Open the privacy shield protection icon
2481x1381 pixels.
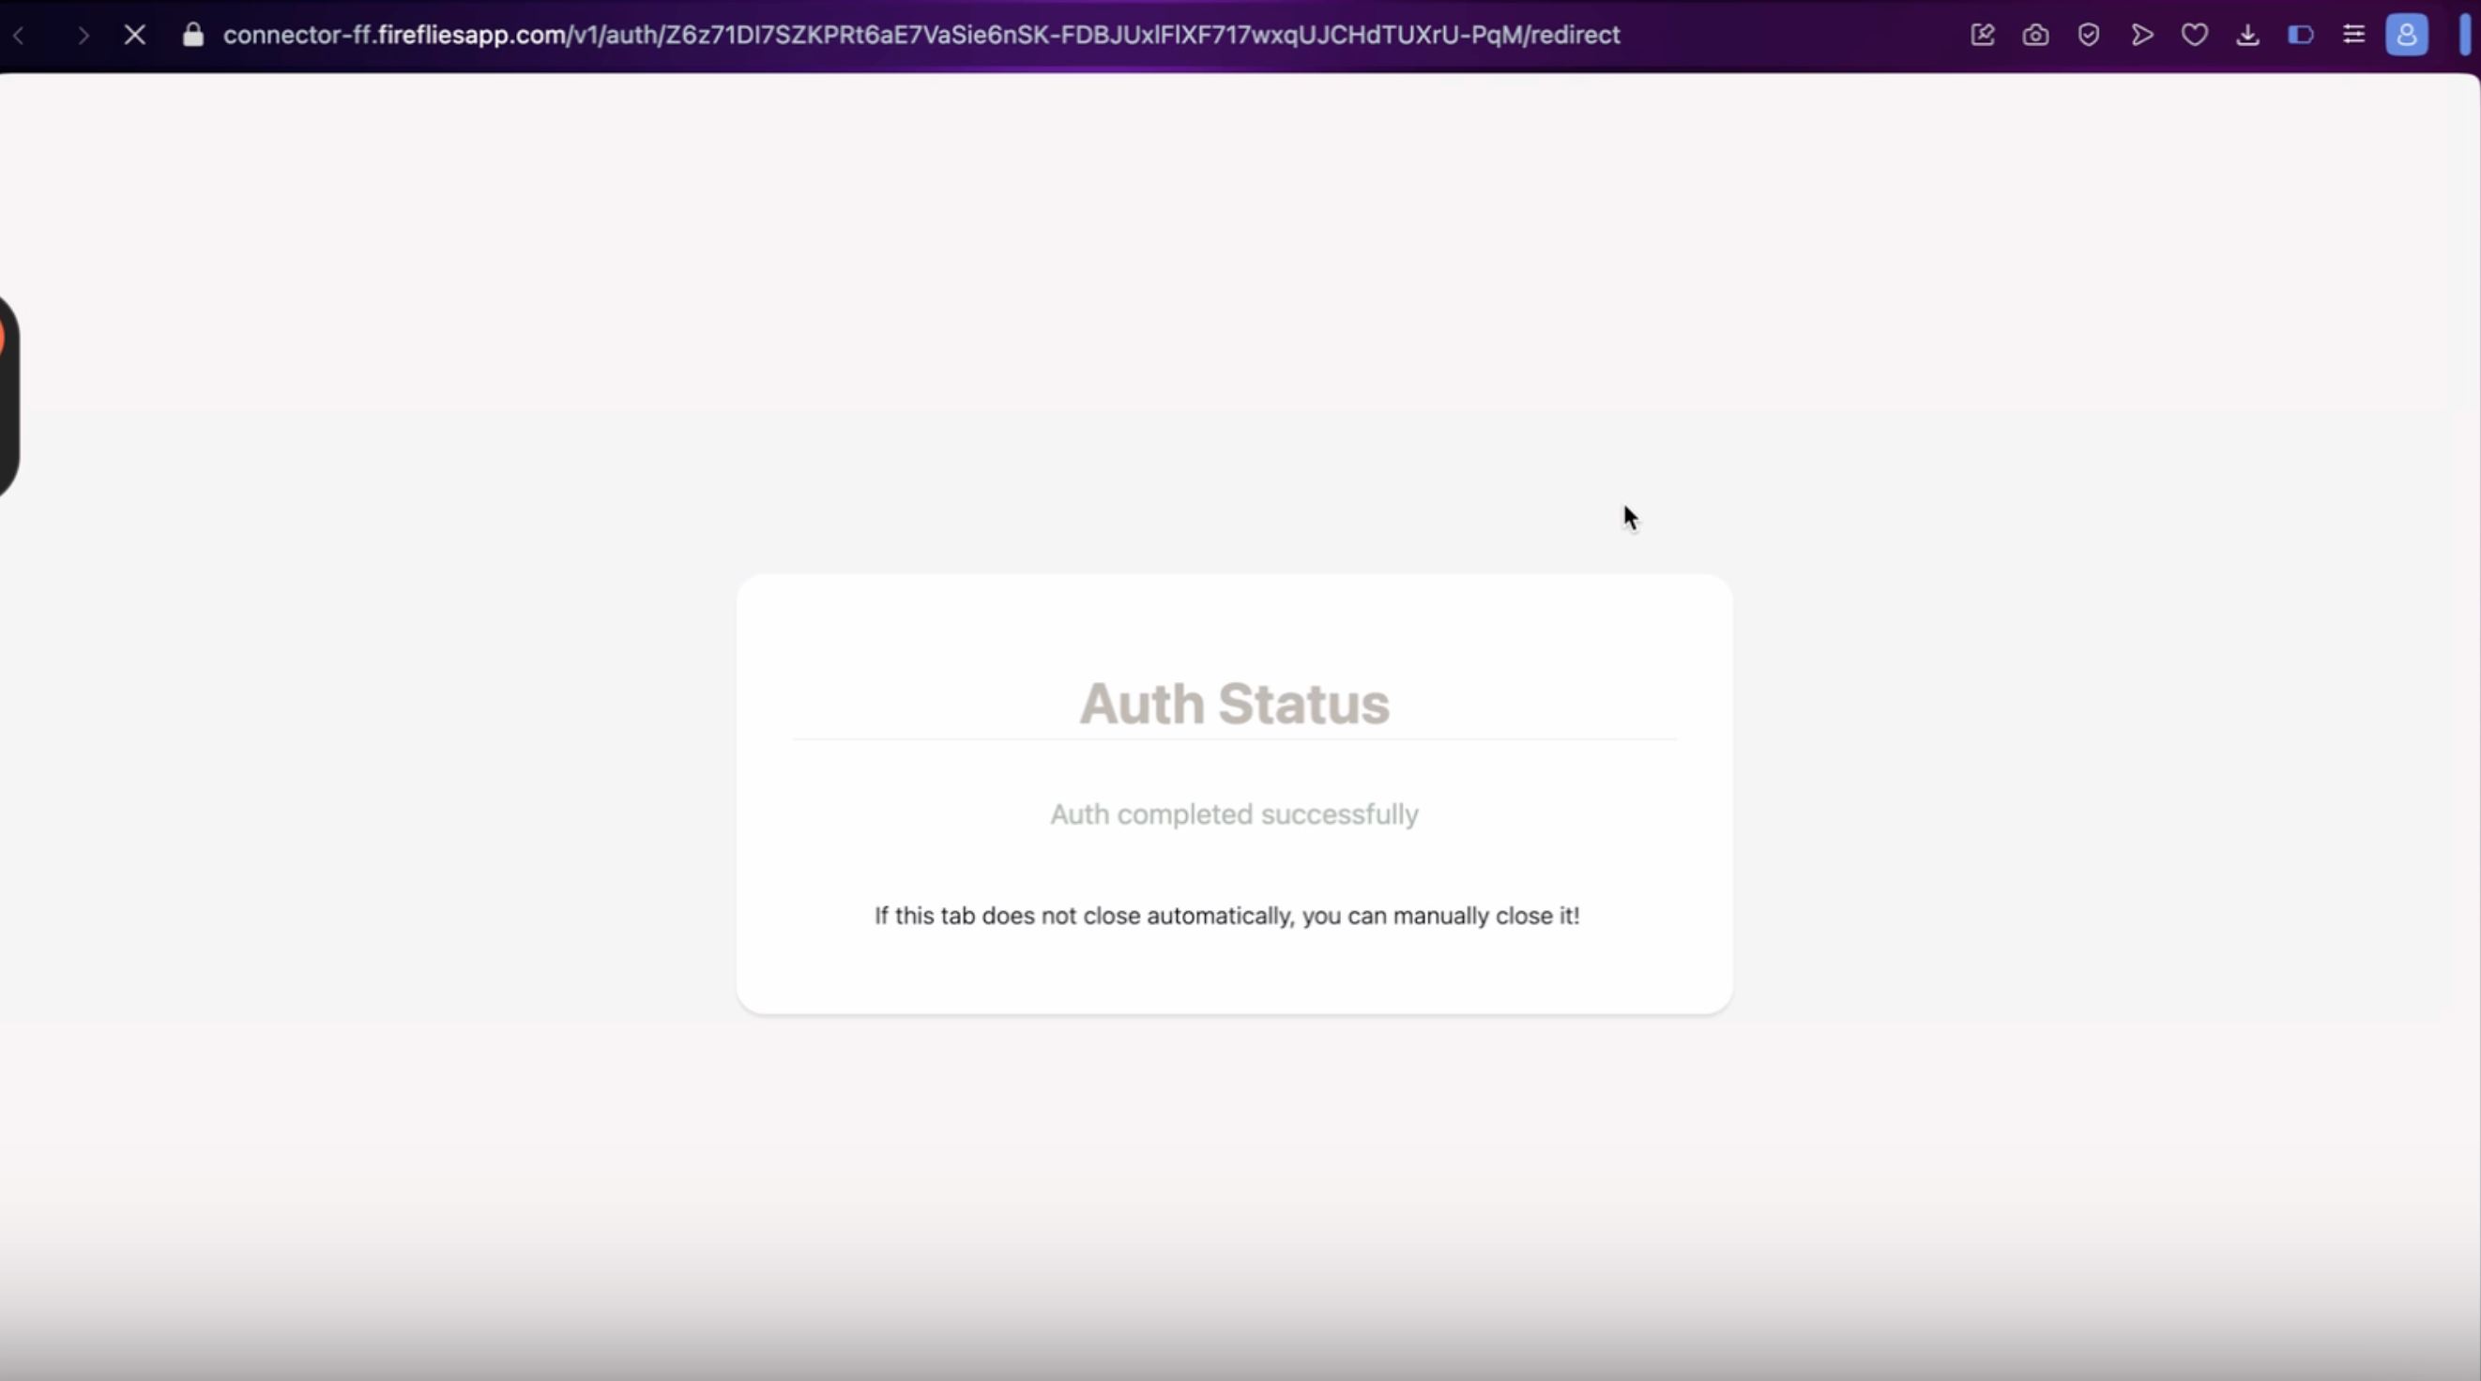(2088, 36)
